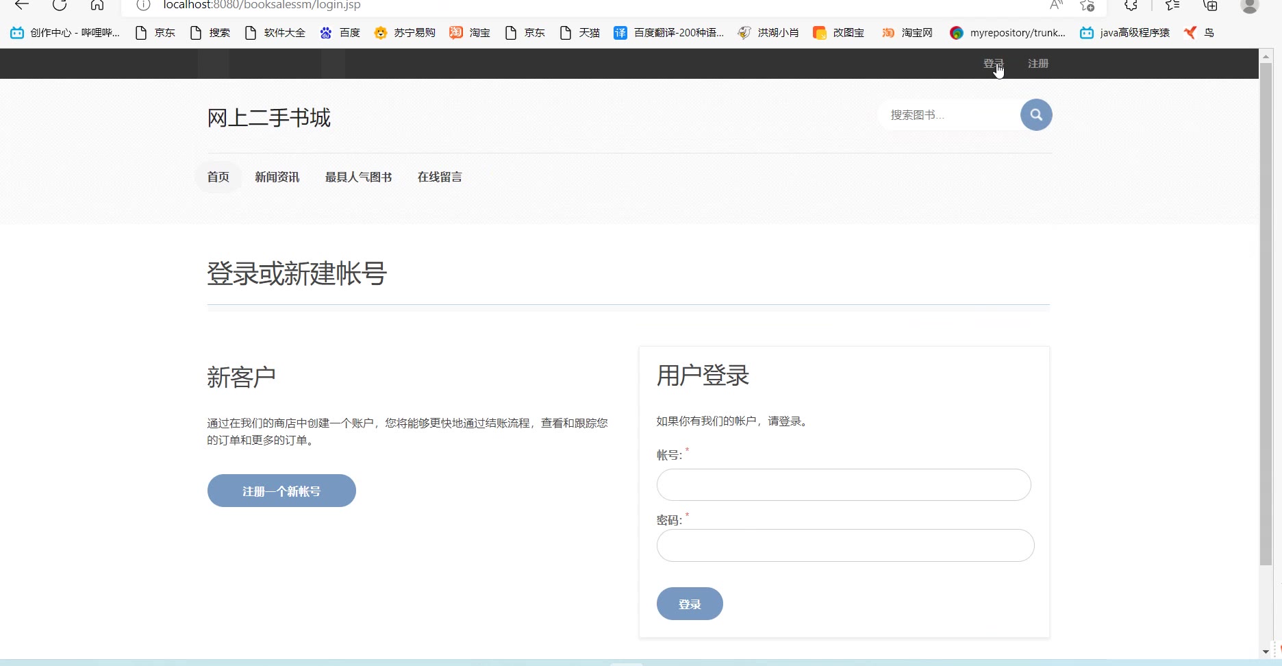Click the page's vertical scrollbar thumb
Screen dimensions: 1282x666
click(1266, 315)
